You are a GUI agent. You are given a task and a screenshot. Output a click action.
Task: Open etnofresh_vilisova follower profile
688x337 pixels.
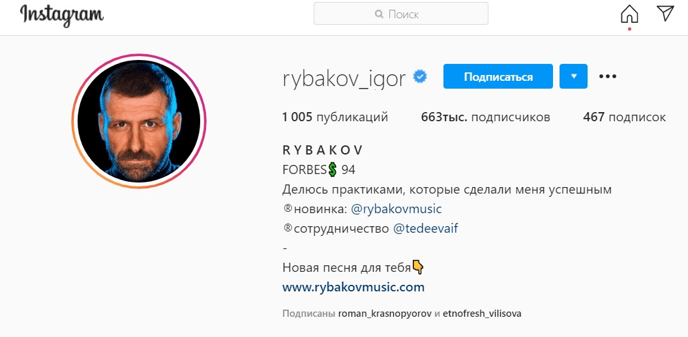coord(482,314)
